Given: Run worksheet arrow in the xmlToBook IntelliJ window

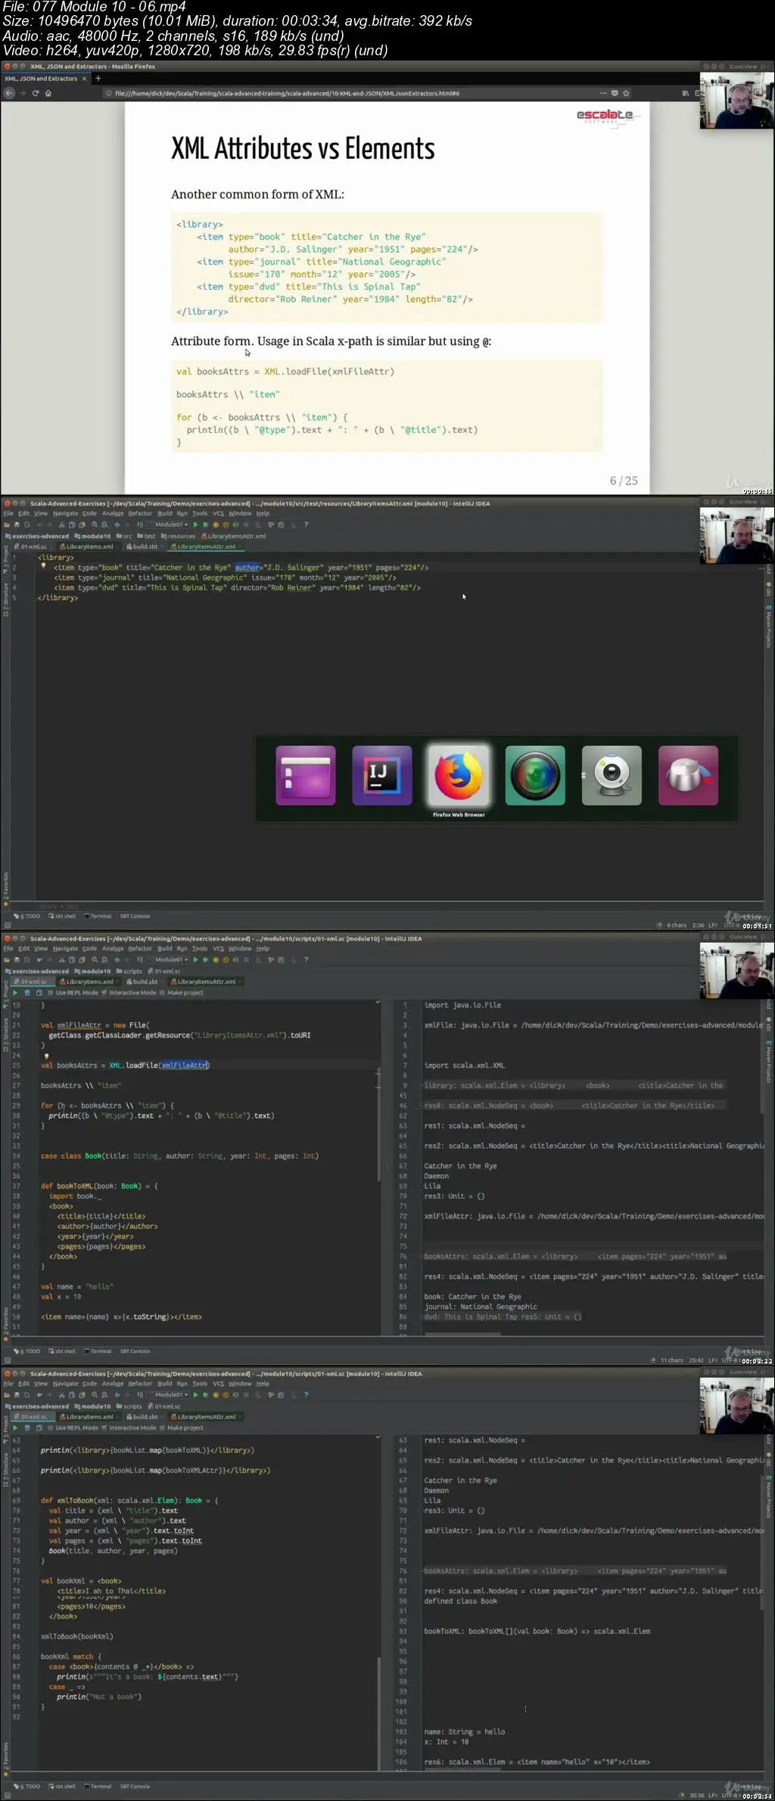Looking at the screenshot, I should point(15,1427).
